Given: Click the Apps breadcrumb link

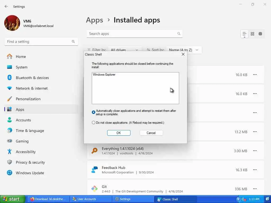Looking at the screenshot, I should 94,20.
